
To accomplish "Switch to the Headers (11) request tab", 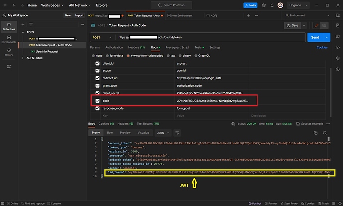I will pyautogui.click(x=136, y=47).
